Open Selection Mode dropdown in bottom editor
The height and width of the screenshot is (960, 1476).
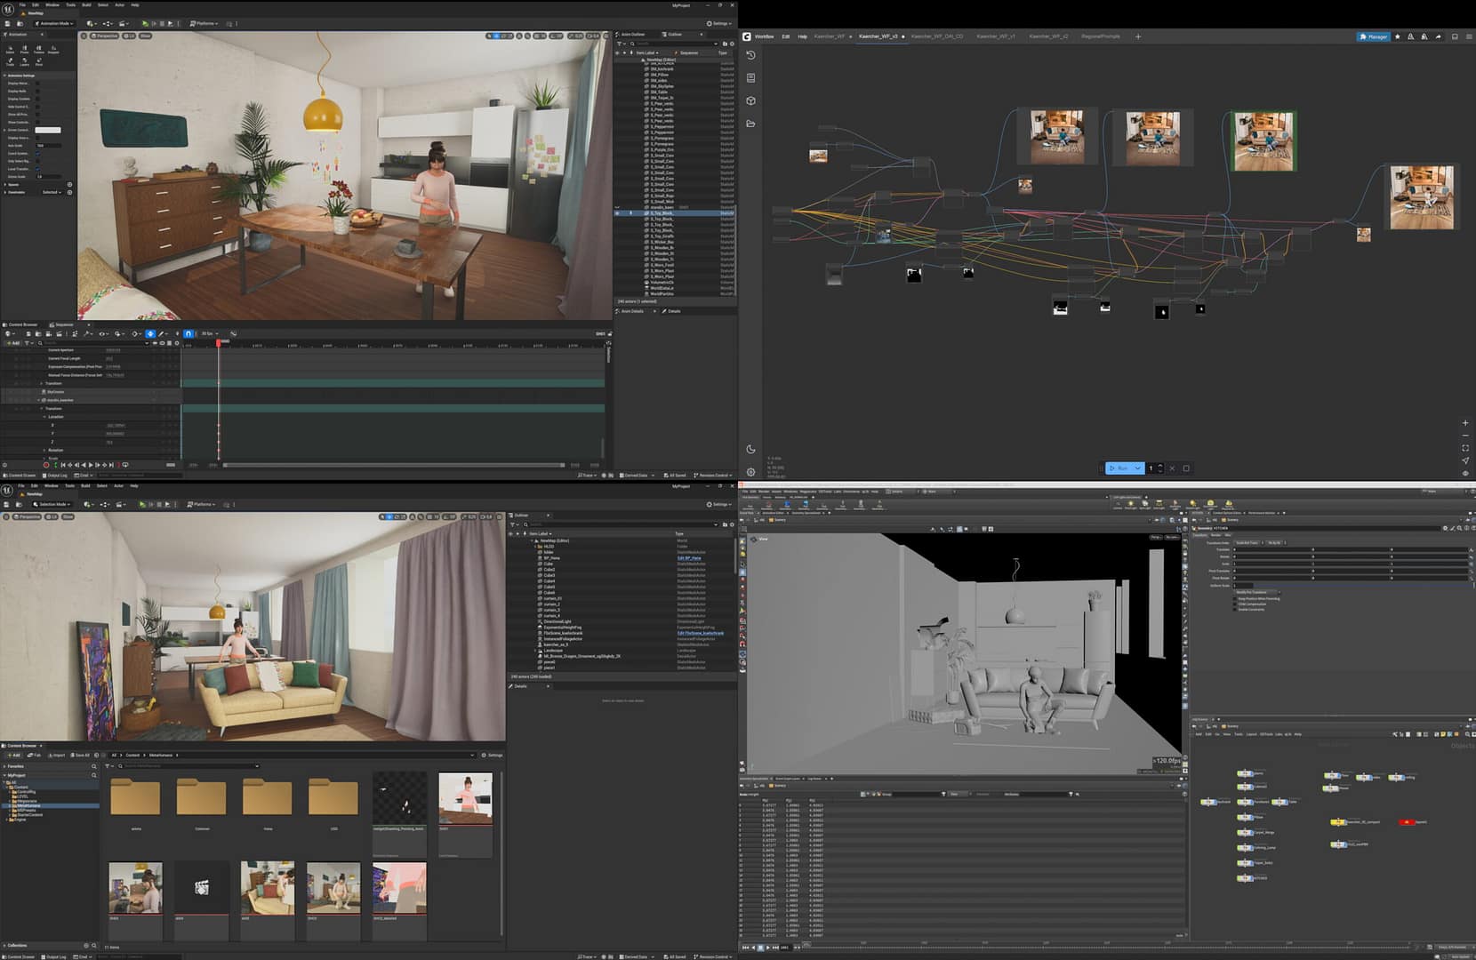(52, 504)
